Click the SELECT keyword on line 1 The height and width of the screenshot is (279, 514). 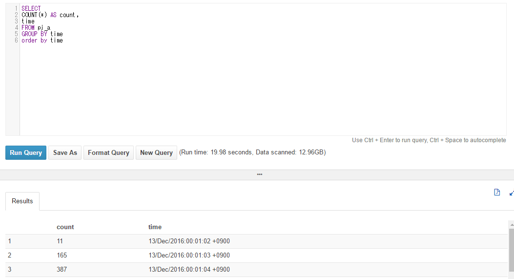point(31,8)
